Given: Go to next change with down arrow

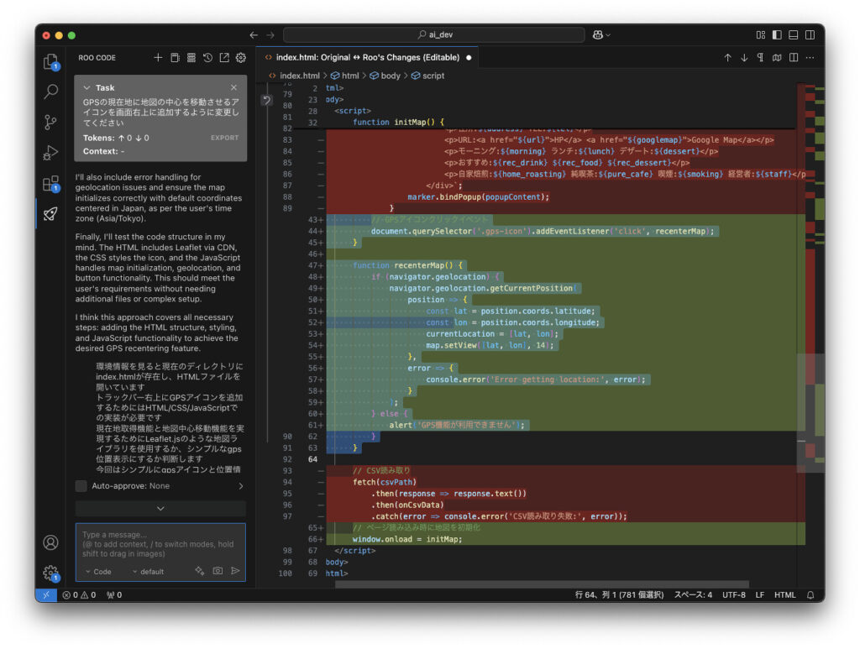Looking at the screenshot, I should tap(744, 58).
